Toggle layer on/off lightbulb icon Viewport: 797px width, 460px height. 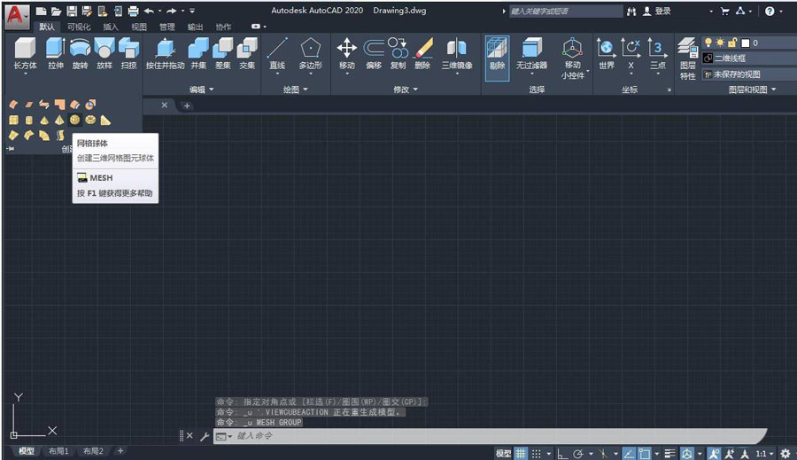pyautogui.click(x=708, y=43)
